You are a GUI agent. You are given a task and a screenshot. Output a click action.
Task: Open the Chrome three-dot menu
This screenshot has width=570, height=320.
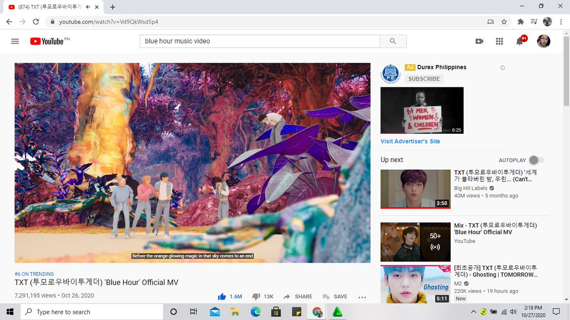pyautogui.click(x=560, y=22)
